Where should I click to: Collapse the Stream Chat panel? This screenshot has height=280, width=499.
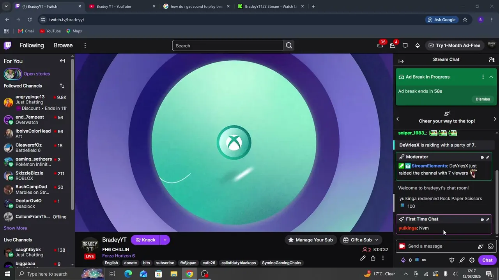click(x=401, y=61)
